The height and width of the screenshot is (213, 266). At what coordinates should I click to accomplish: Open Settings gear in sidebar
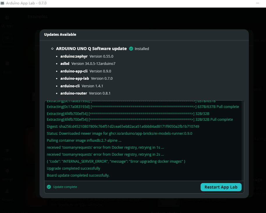click(7, 171)
